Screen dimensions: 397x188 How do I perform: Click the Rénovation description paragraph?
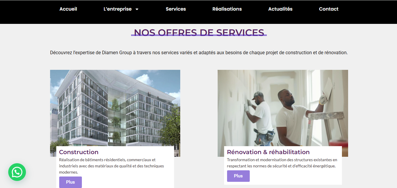click(282, 163)
